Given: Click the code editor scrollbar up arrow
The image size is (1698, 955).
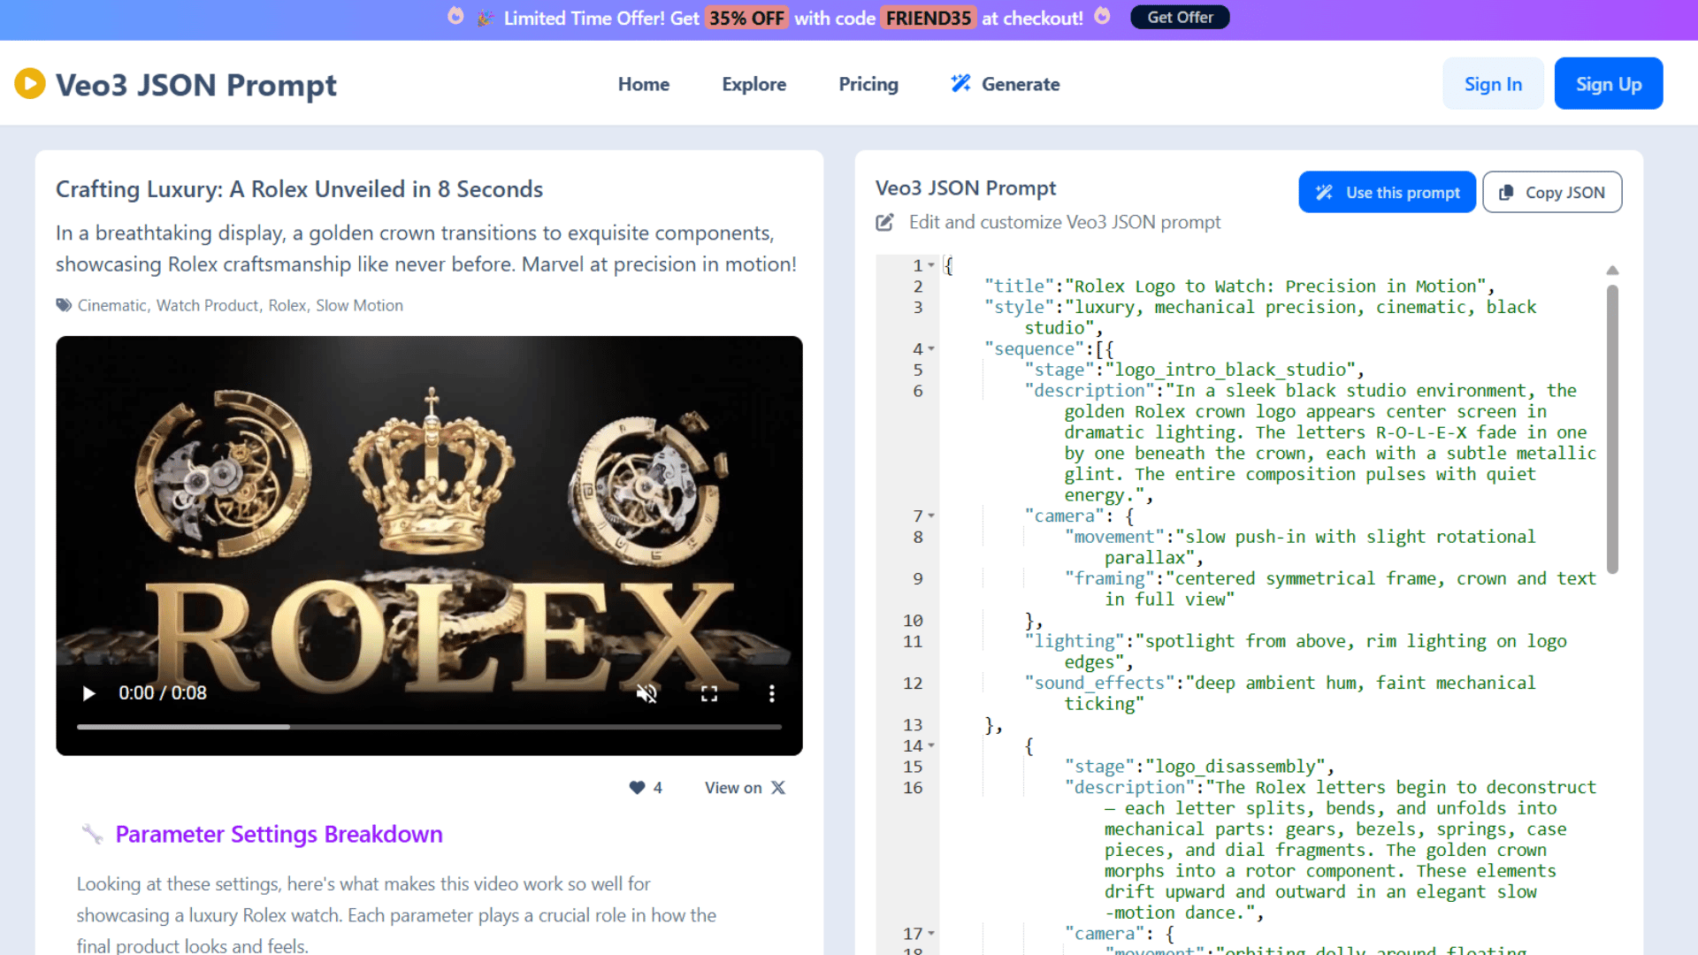Looking at the screenshot, I should [x=1612, y=271].
